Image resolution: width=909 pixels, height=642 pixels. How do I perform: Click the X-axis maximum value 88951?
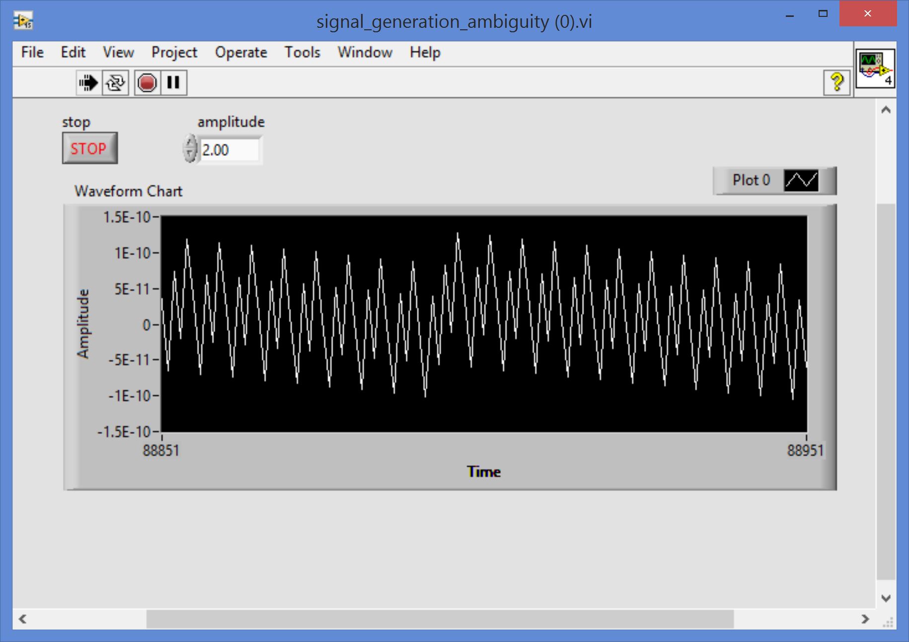[805, 450]
